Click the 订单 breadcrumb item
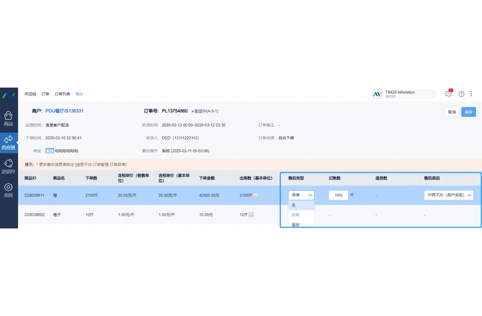This screenshot has width=482, height=316. click(x=45, y=94)
